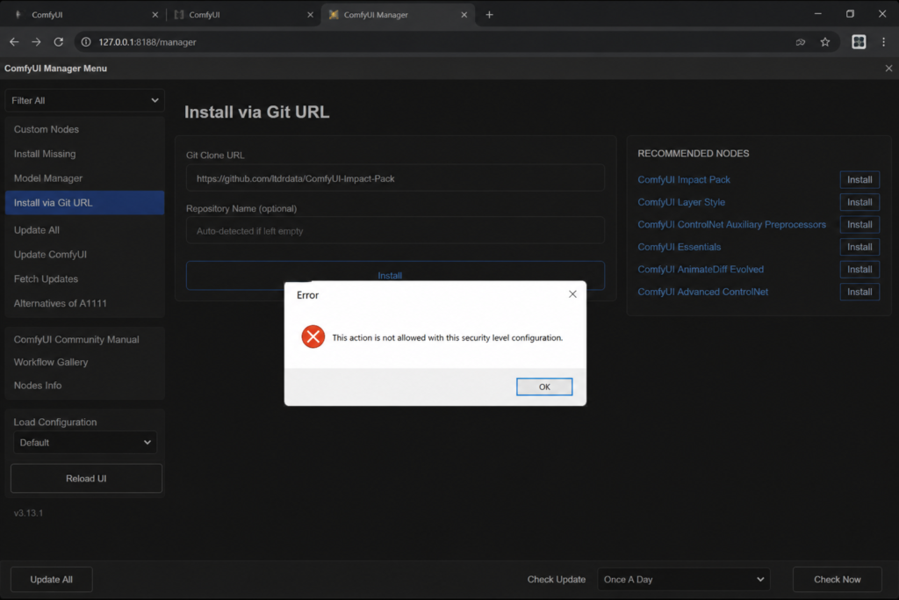Open the Load Configuration Default dropdown

point(85,442)
